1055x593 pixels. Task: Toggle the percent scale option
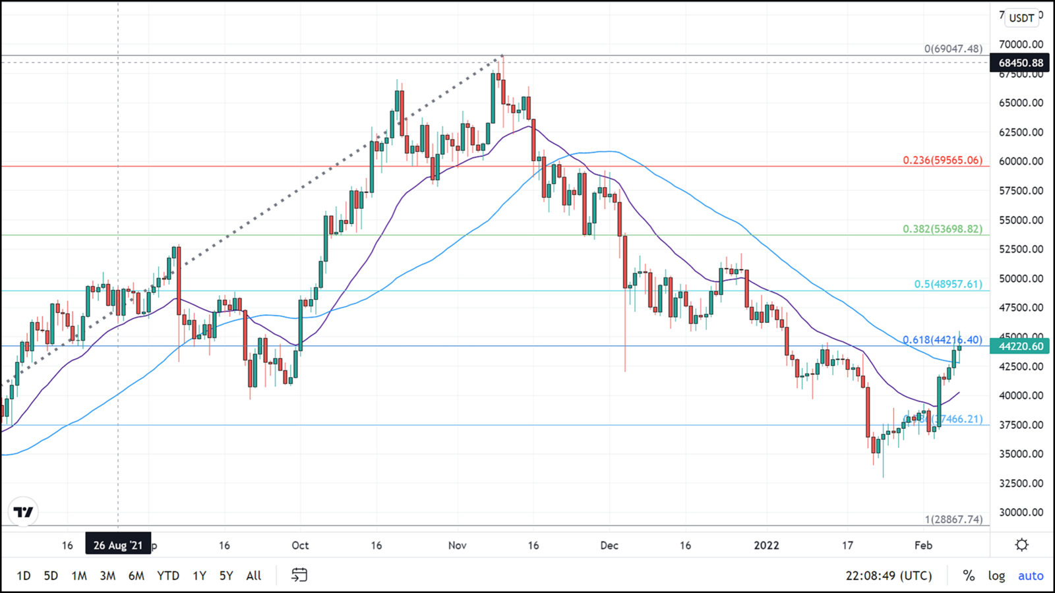[968, 575]
